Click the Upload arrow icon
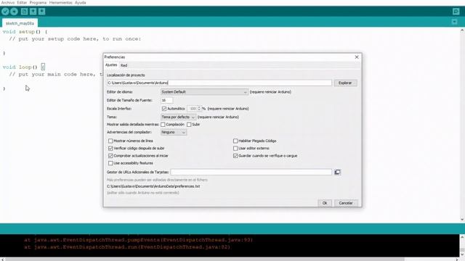465x261 pixels. [x=14, y=12]
